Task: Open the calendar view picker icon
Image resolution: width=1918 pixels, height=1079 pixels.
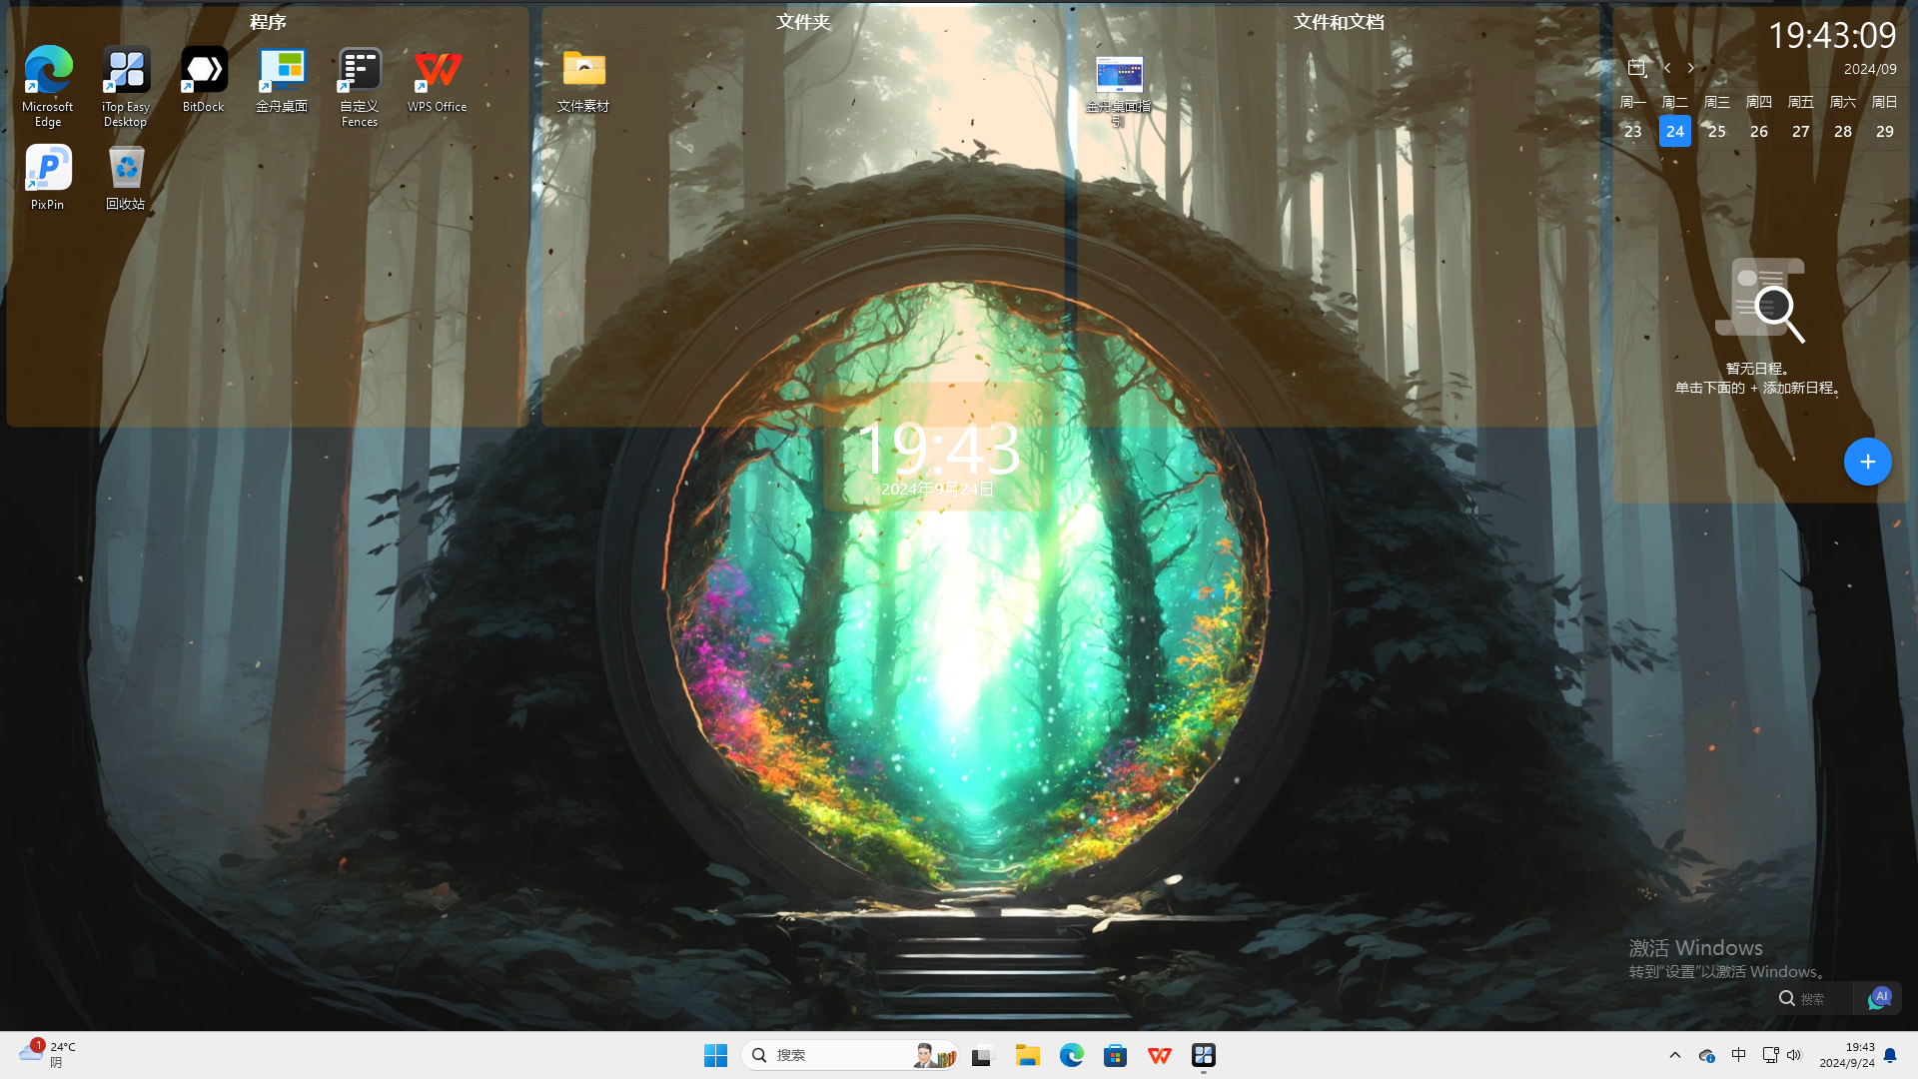Action: click(1636, 68)
